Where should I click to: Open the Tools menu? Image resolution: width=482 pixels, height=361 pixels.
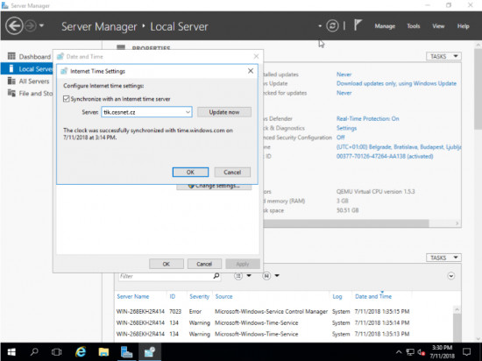point(413,26)
